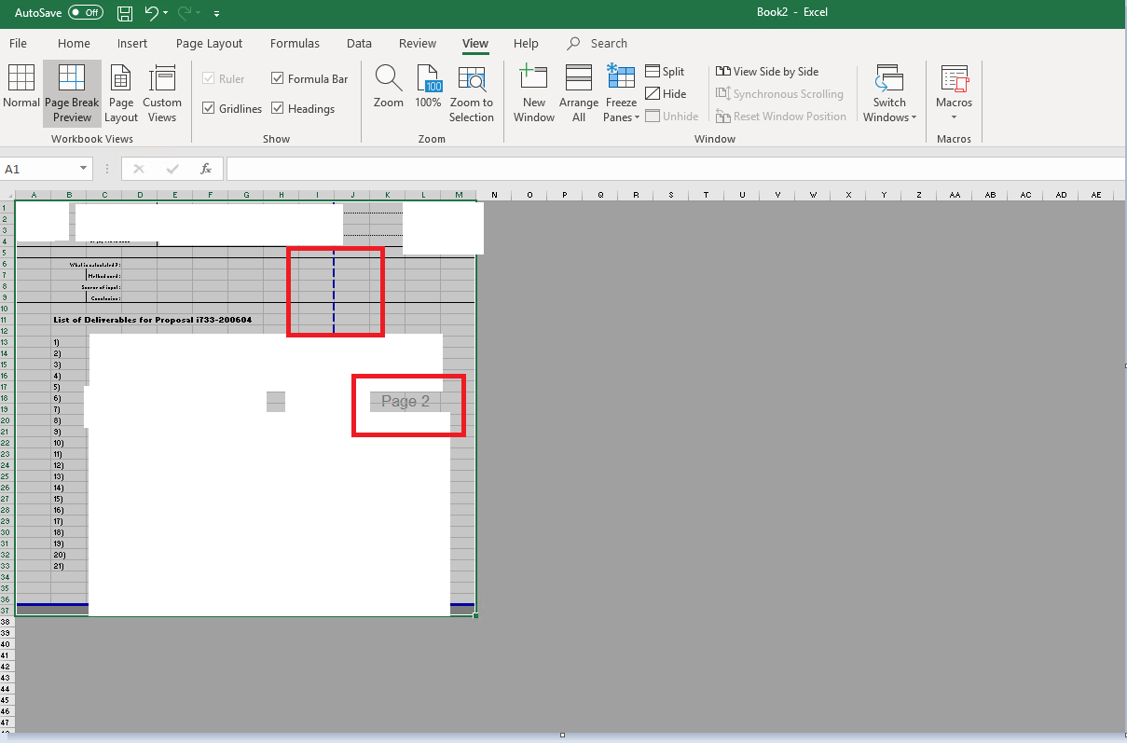Select column Z header
1127x743 pixels.
tap(919, 195)
